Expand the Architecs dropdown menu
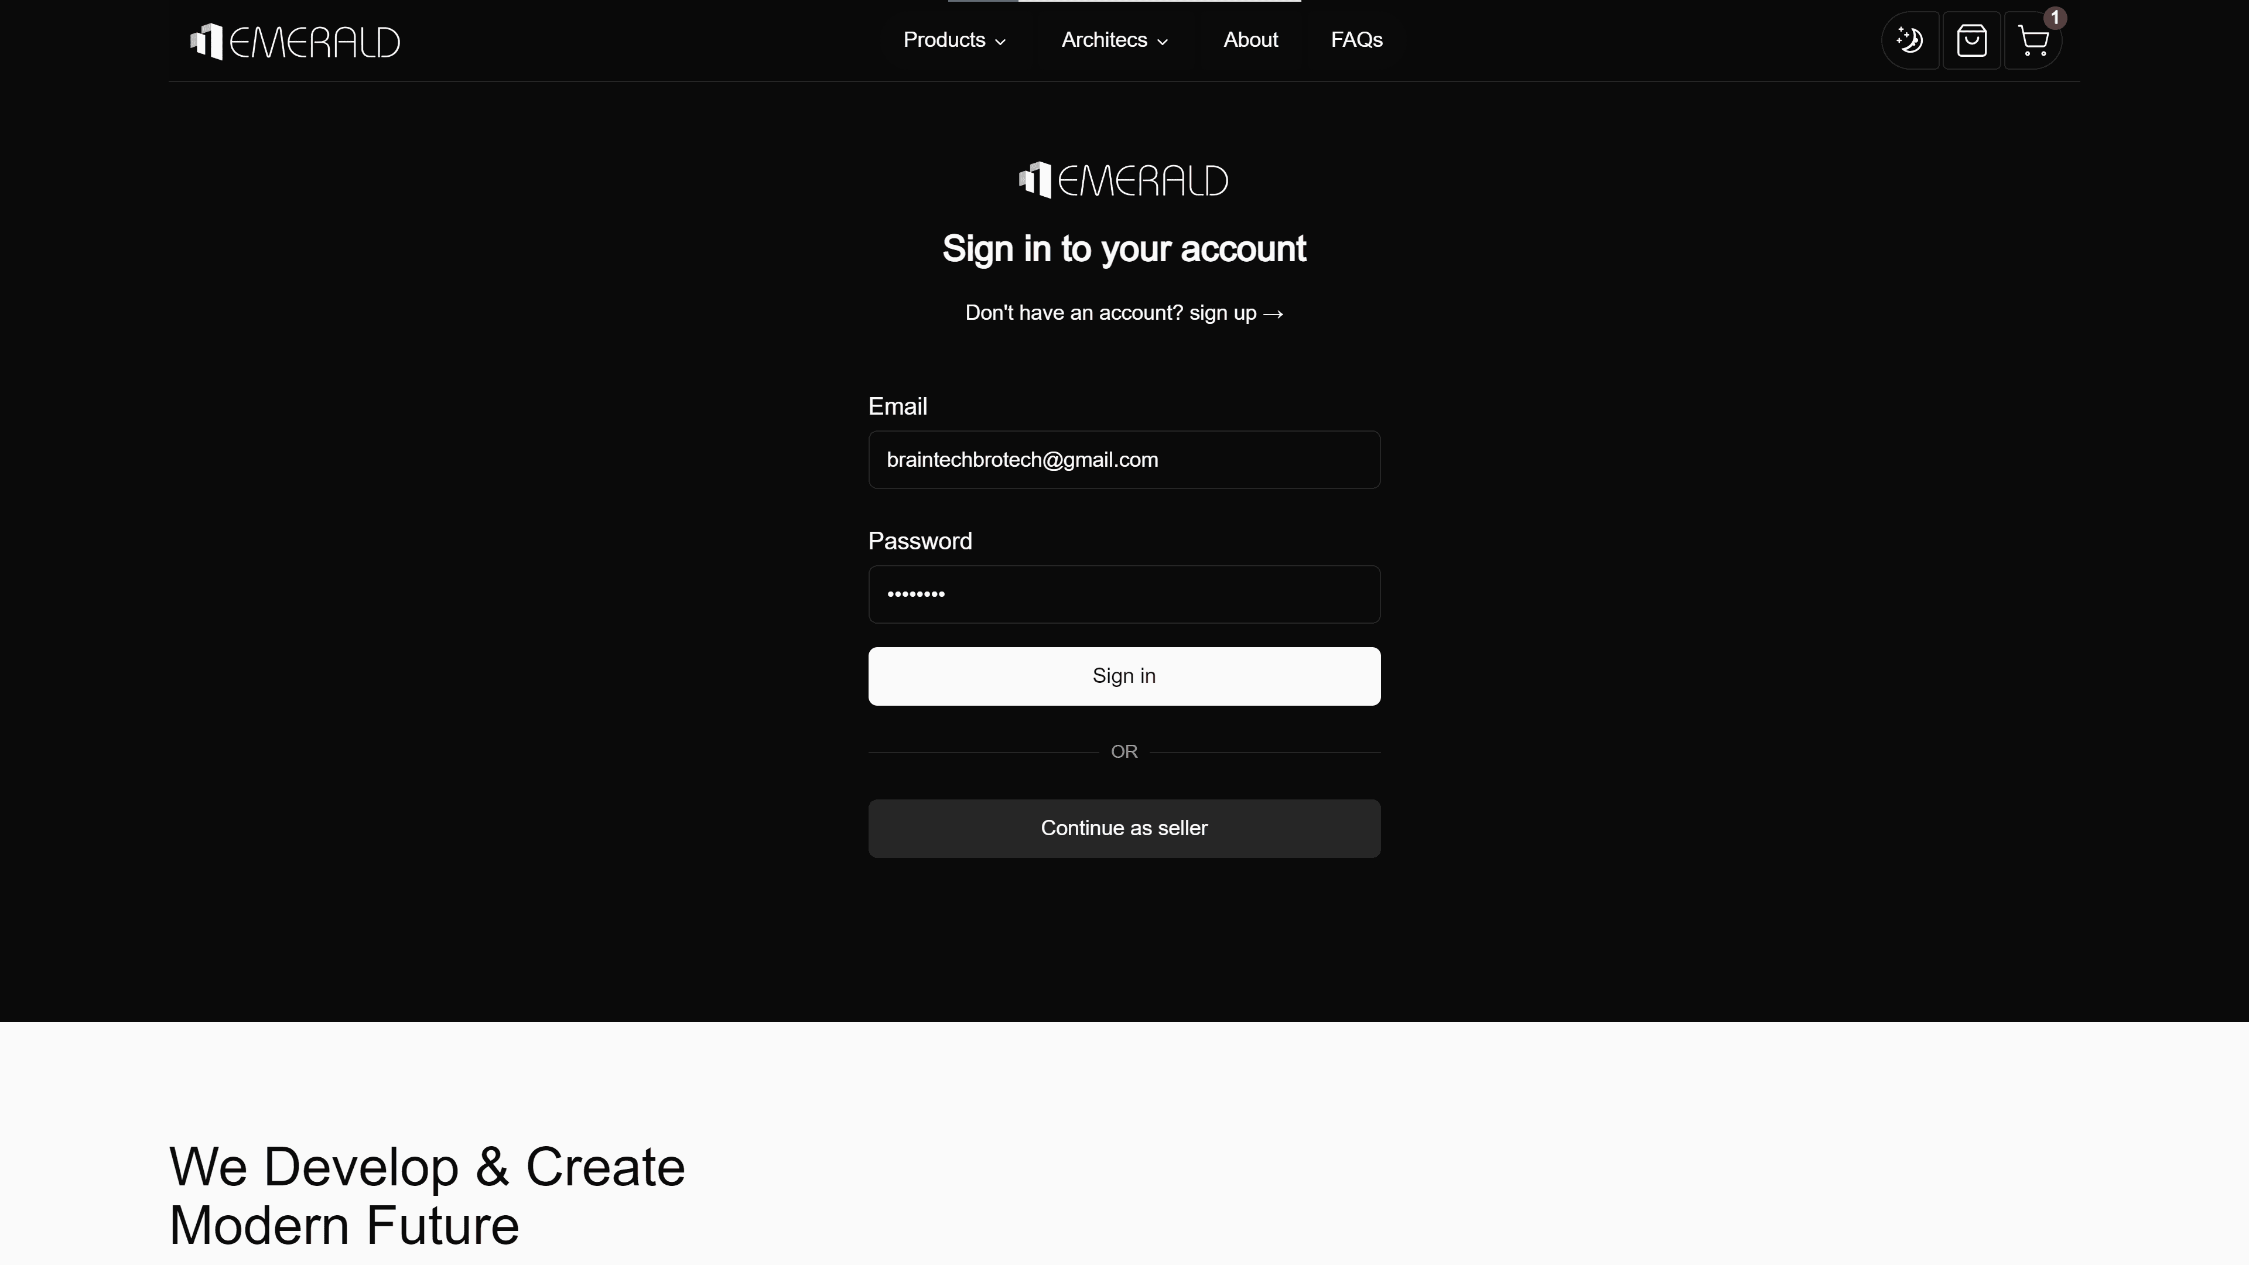The height and width of the screenshot is (1265, 2249). point(1114,40)
